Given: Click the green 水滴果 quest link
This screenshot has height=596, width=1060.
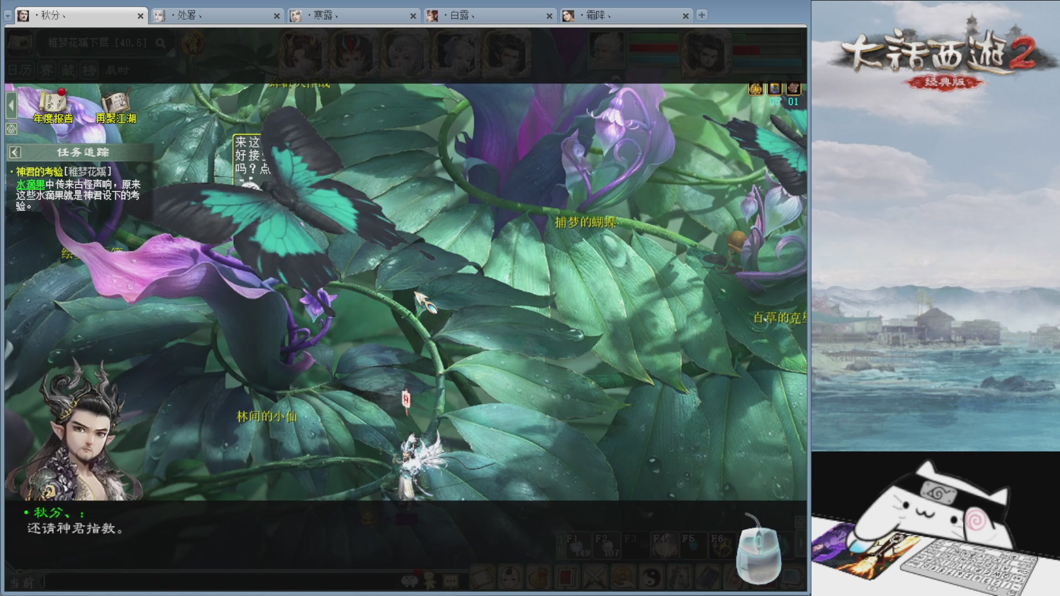Looking at the screenshot, I should click(30, 184).
